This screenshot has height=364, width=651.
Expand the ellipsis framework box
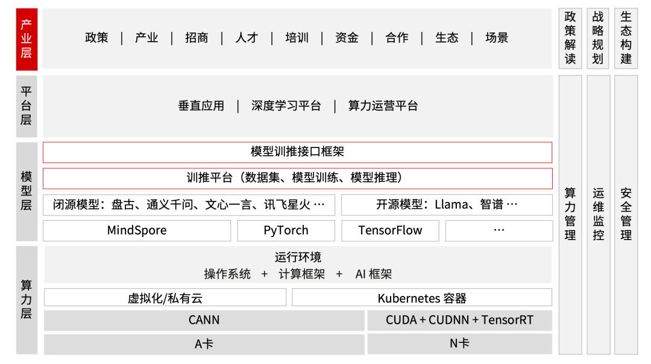click(x=499, y=230)
